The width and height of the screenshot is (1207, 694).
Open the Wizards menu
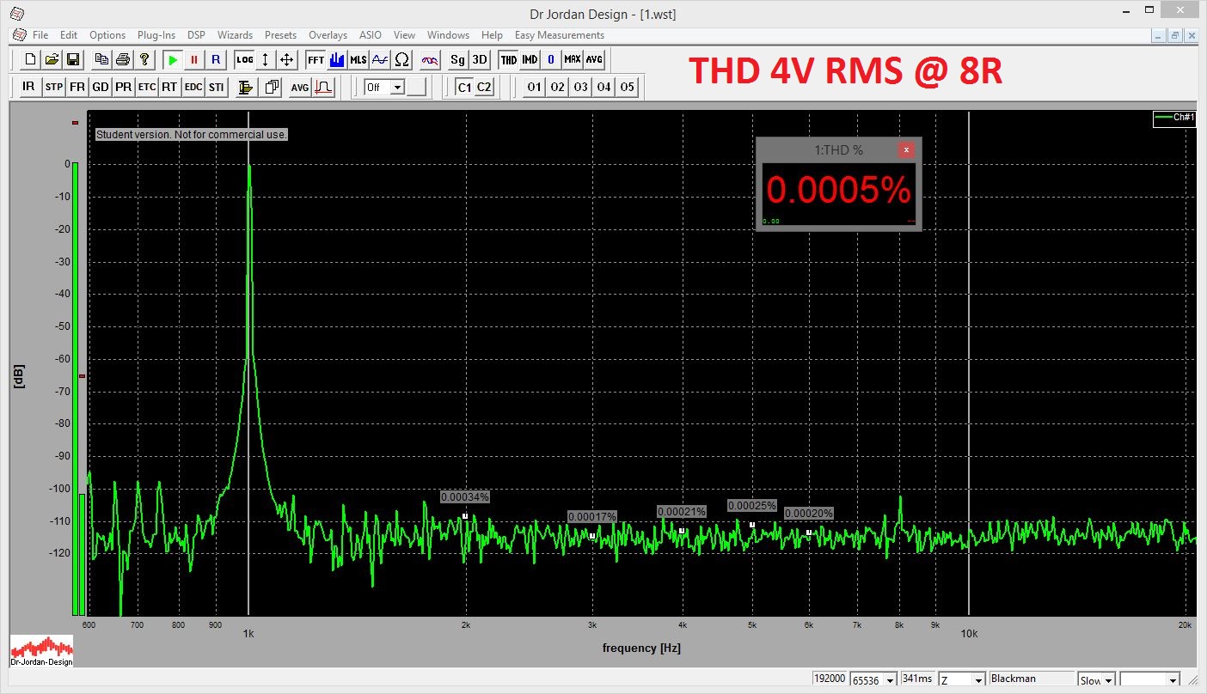tap(235, 35)
